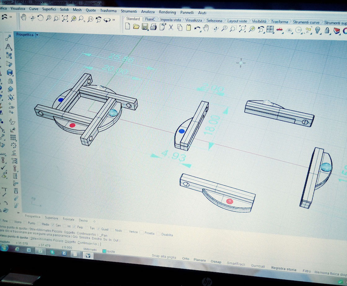Screen dimensions: 347x286
Task: Select the rectangular array tool in sidebar
Action: [x=13, y=137]
